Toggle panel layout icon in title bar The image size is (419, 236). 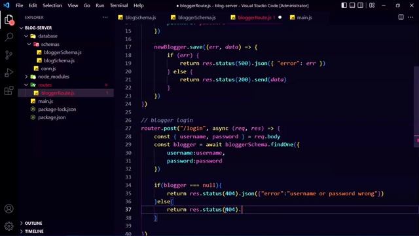click(x=352, y=5)
